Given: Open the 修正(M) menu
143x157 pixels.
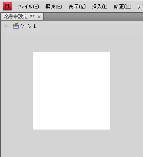Looking at the screenshot, I should tap(123, 7).
